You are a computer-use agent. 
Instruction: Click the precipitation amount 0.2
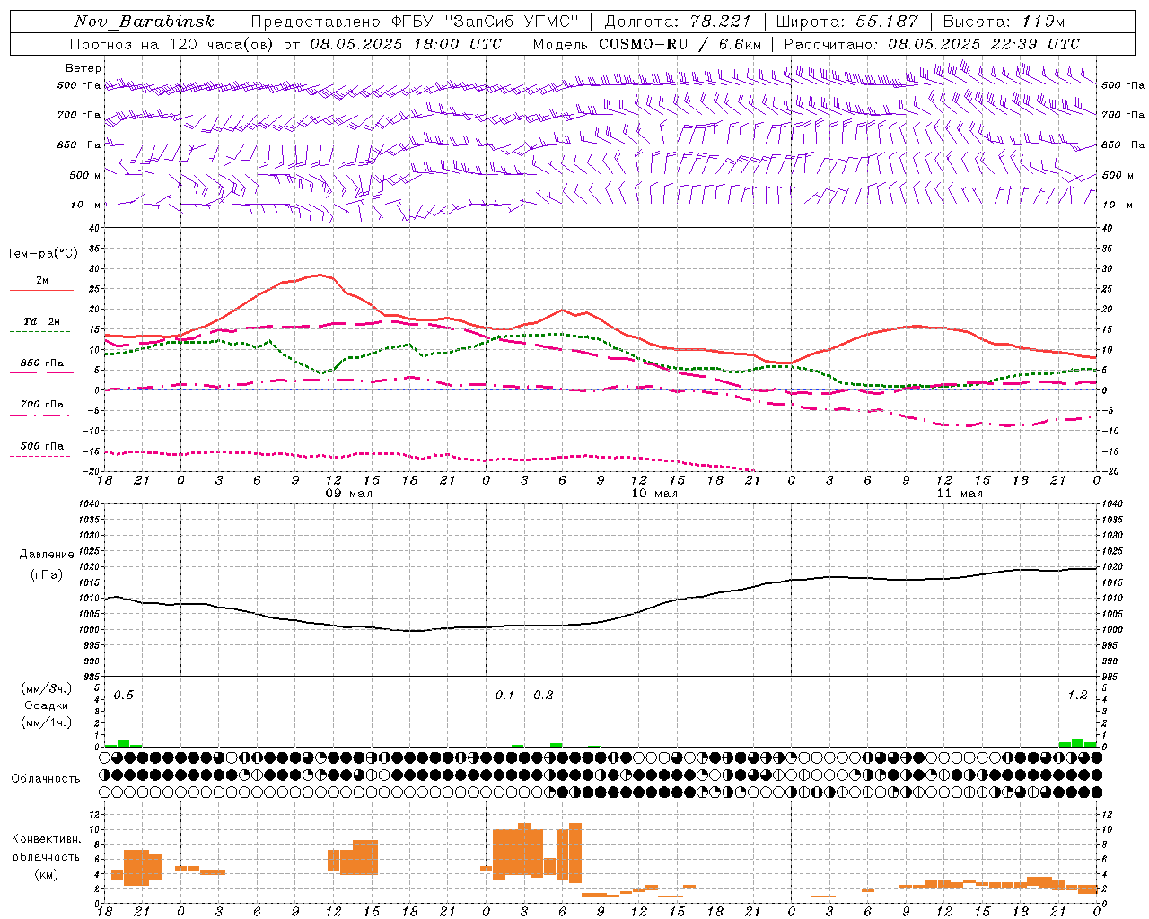click(544, 695)
